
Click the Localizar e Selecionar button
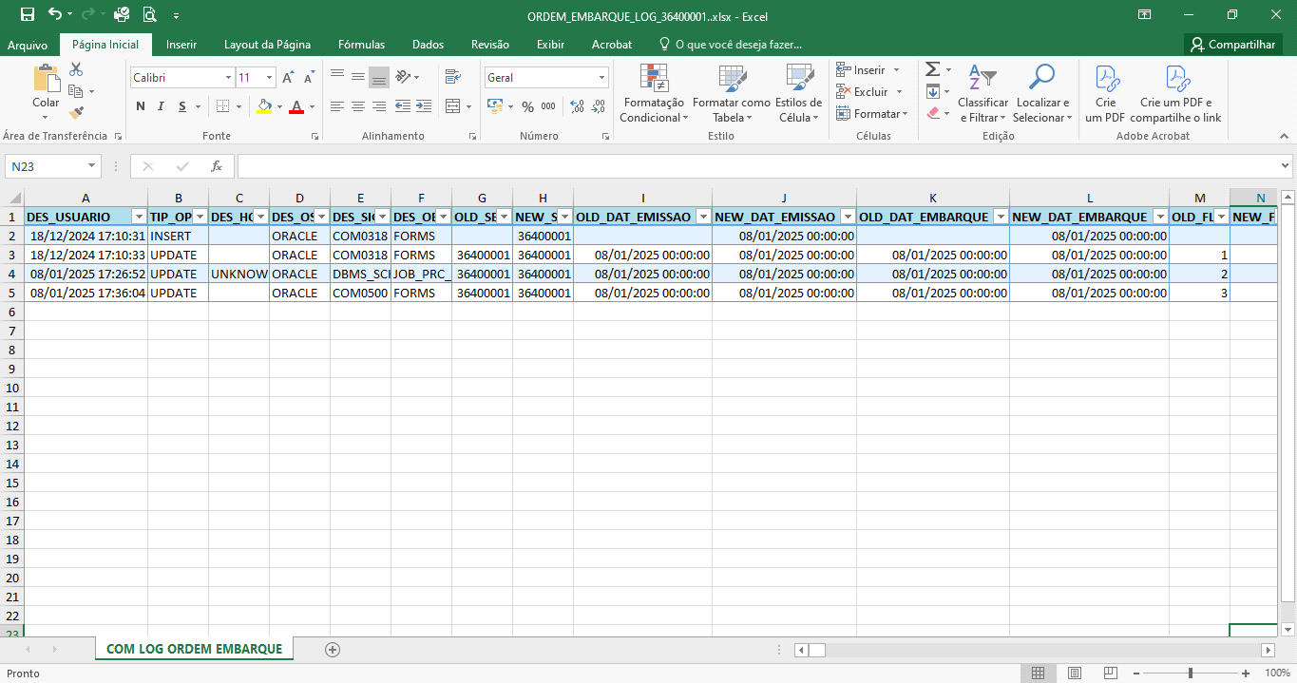[1042, 93]
